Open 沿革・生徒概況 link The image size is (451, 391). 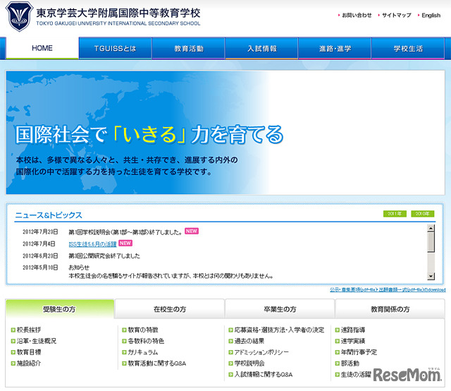pyautogui.click(x=37, y=341)
